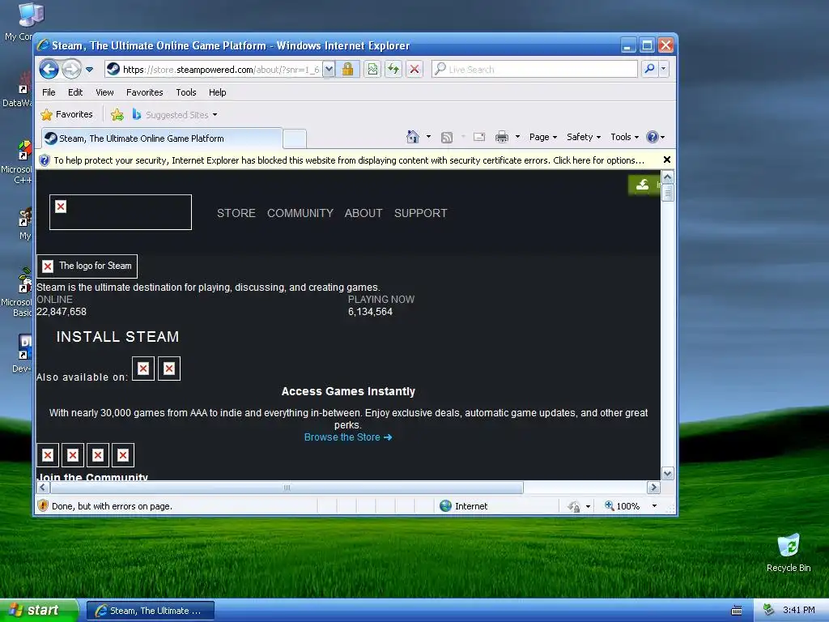Stop loading with the red X button

pyautogui.click(x=414, y=70)
